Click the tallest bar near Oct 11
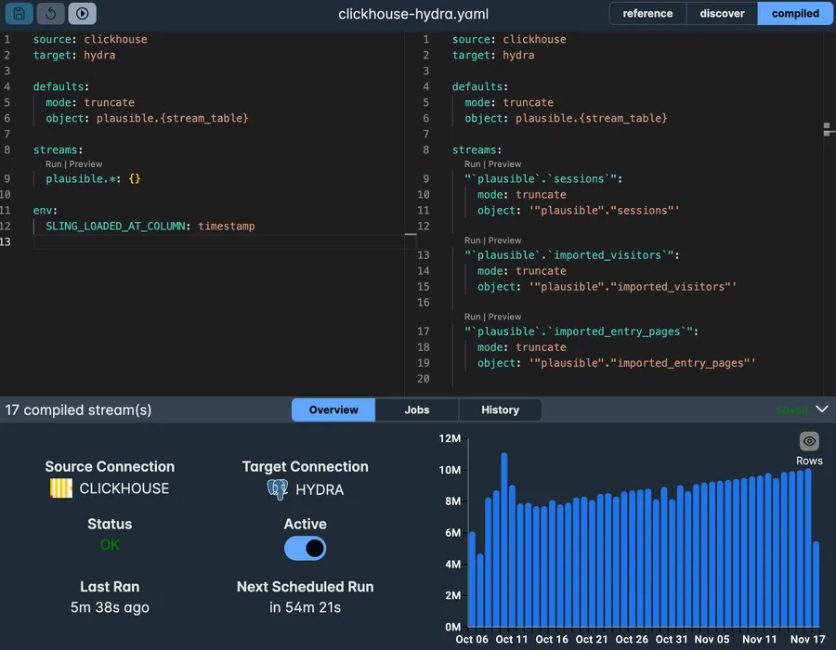The width and height of the screenshot is (836, 650). click(x=504, y=539)
